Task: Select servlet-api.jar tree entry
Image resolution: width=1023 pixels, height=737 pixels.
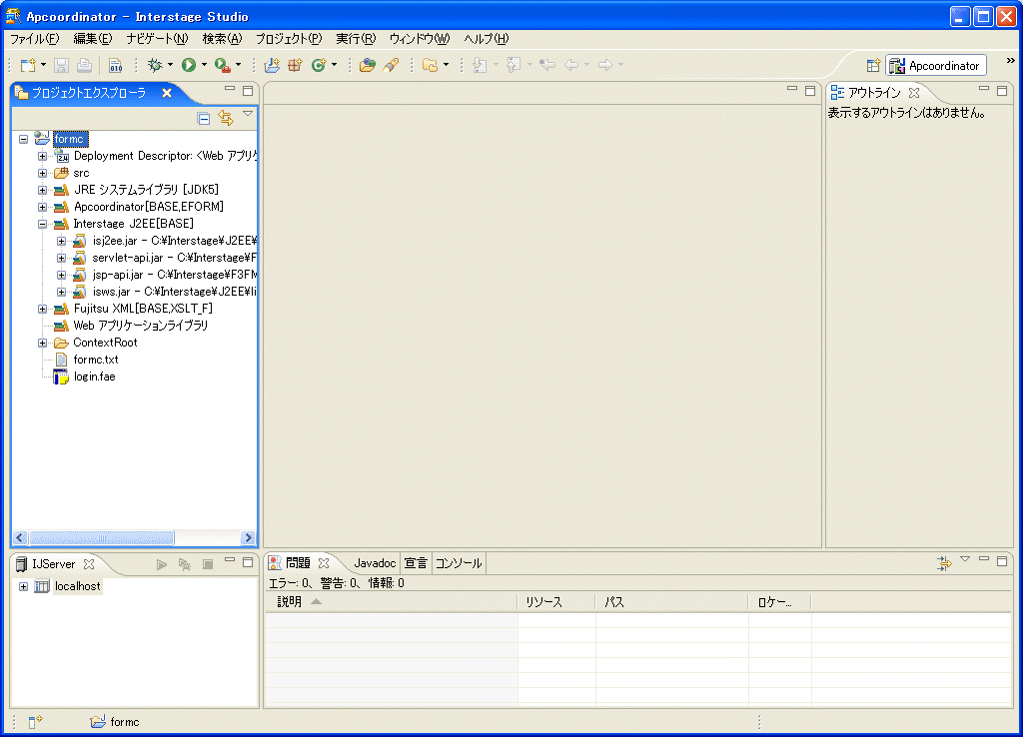Action: point(174,258)
